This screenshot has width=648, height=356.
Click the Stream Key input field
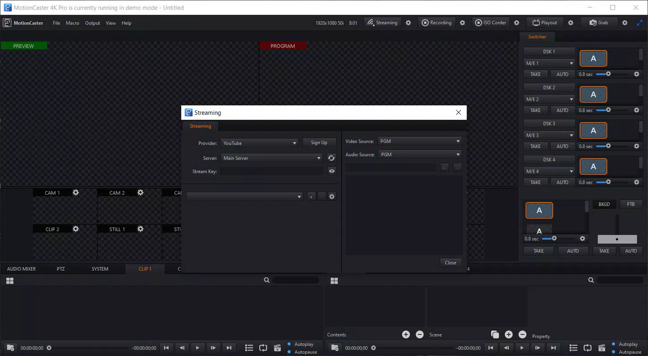point(272,171)
